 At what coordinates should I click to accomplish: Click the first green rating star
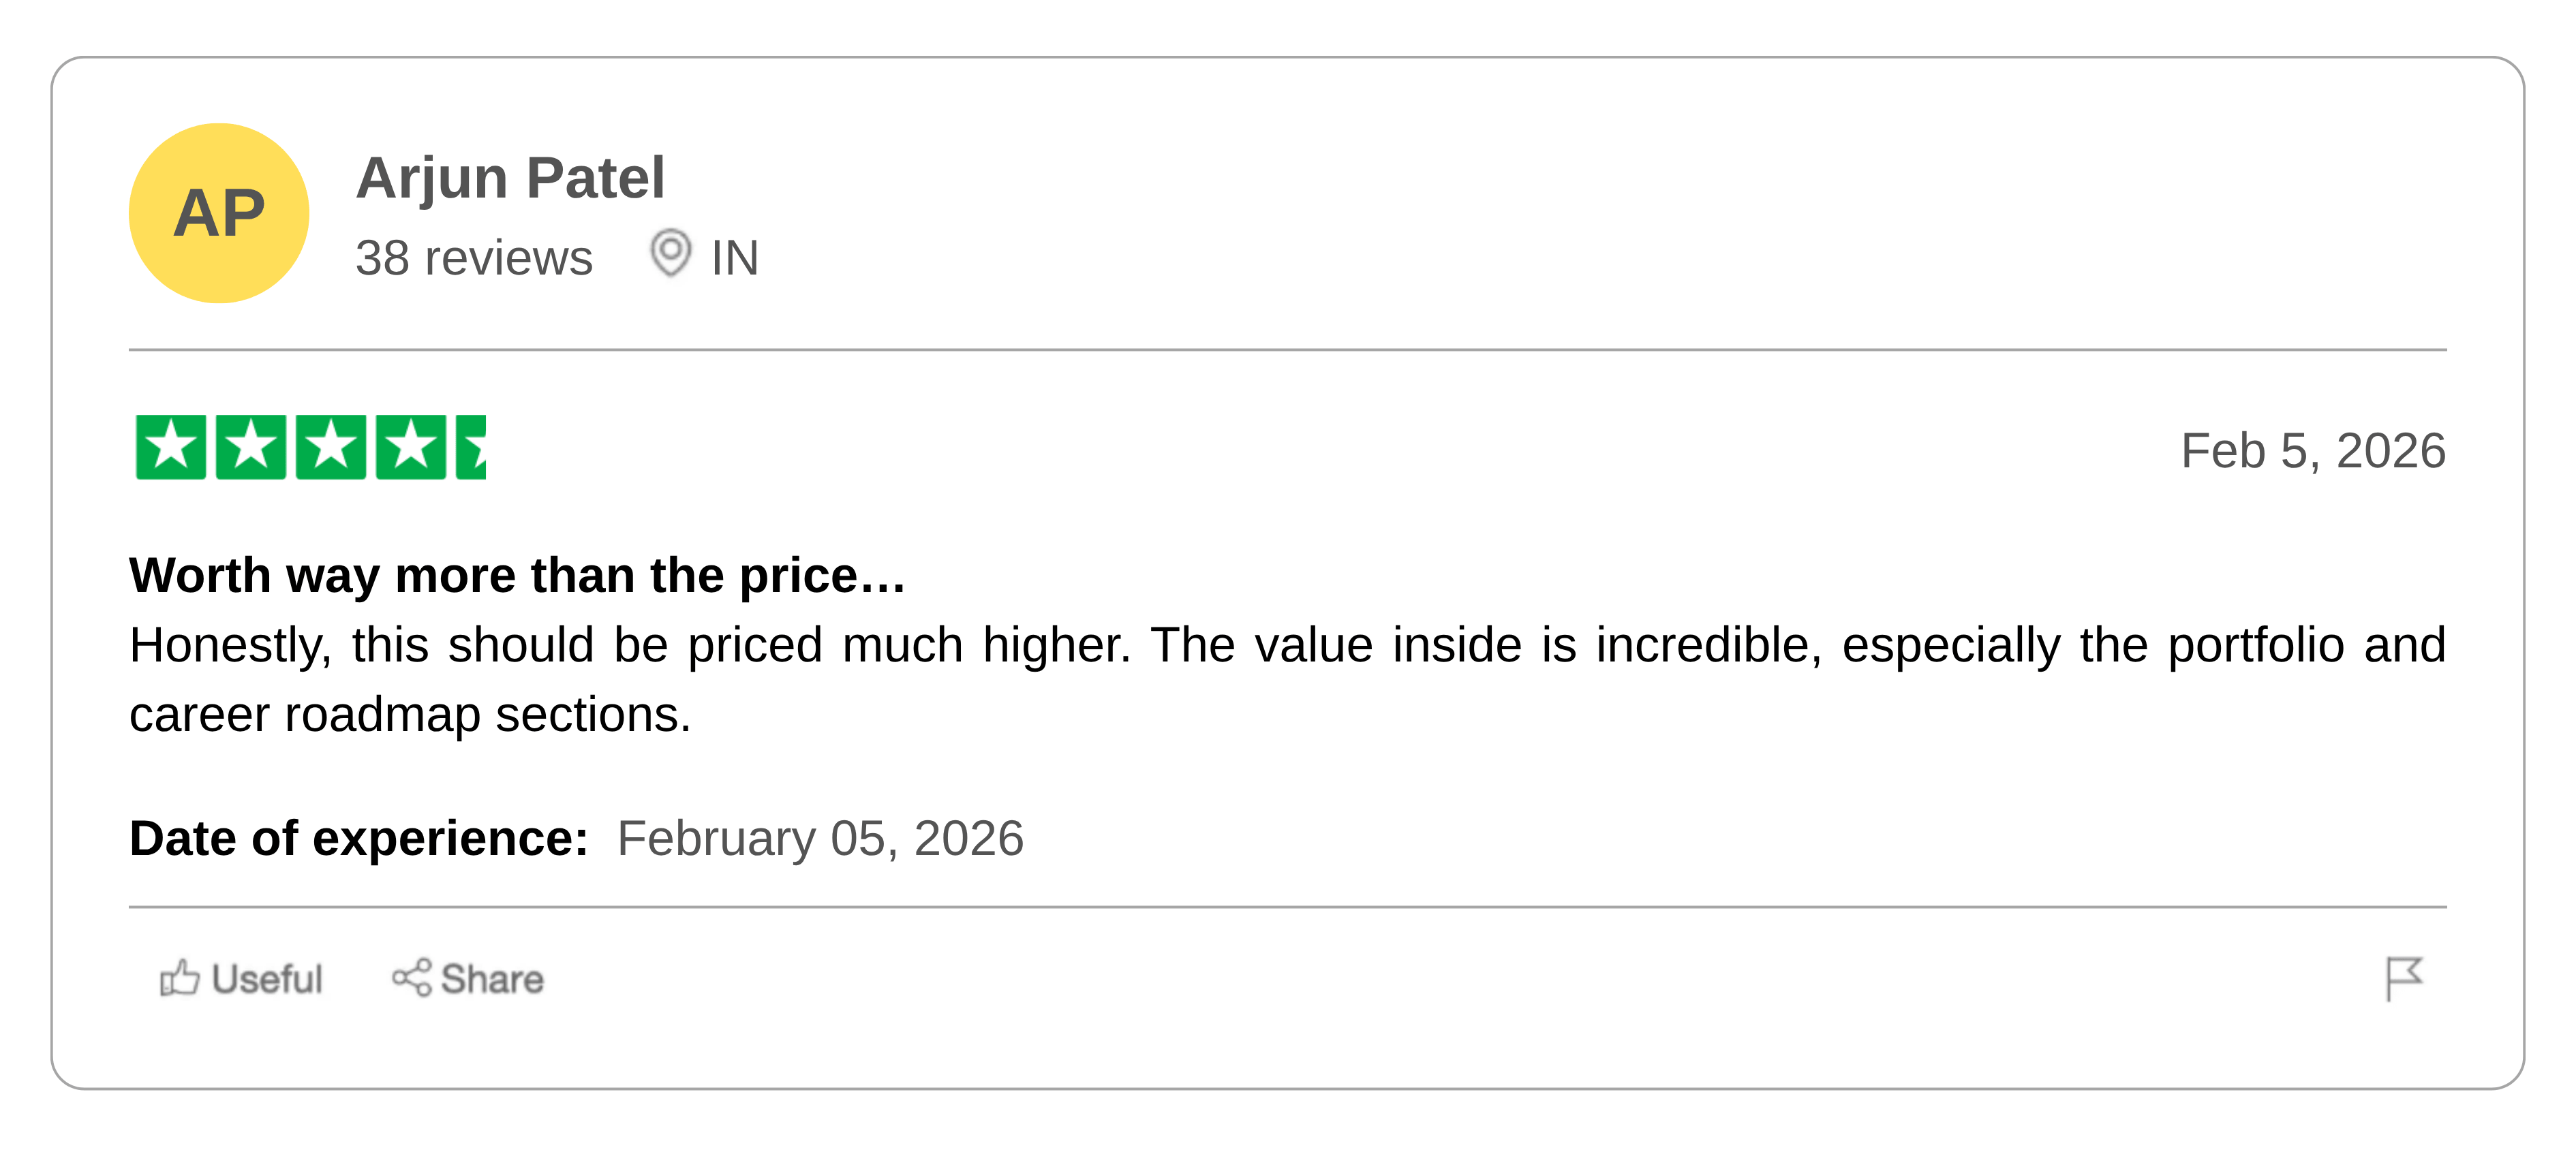coord(171,447)
